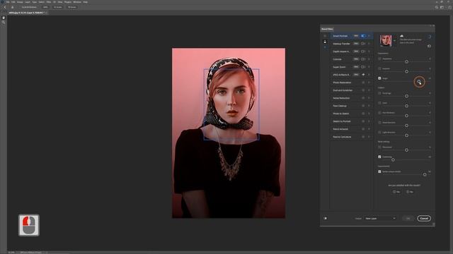Open the Layer menu
The width and height of the screenshot is (453, 254).
[28, 2]
